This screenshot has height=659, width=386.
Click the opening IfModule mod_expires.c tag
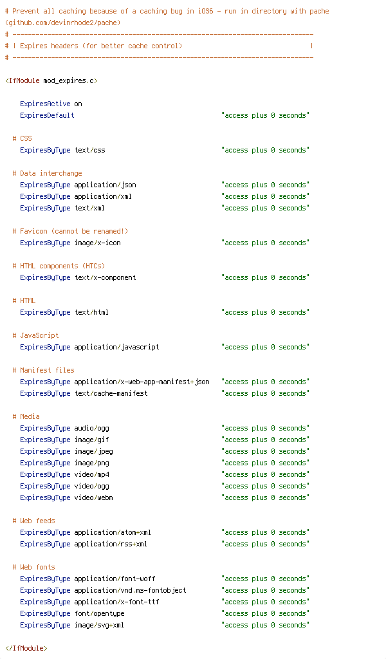[51, 80]
